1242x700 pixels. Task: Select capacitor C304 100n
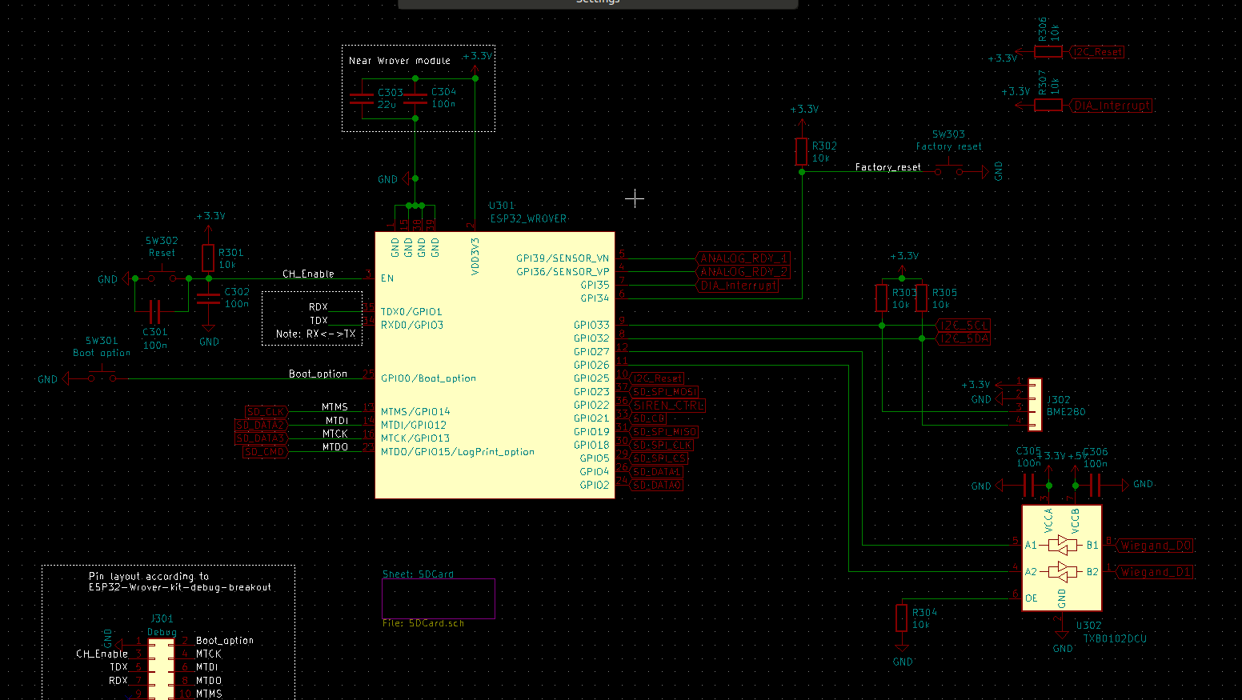coord(415,98)
